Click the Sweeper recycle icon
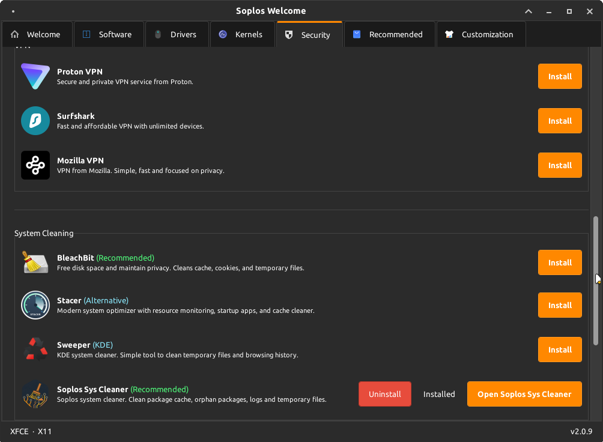 pyautogui.click(x=35, y=350)
